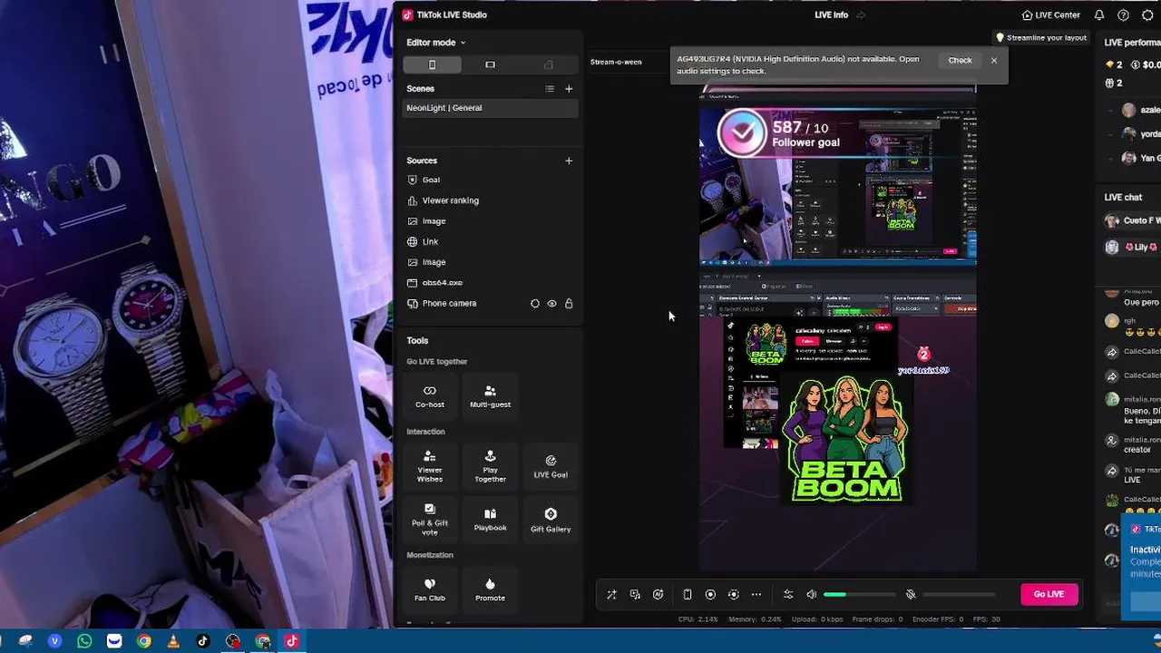This screenshot has width=1161, height=653.
Task: Start recording with the record icon
Action: coord(710,595)
